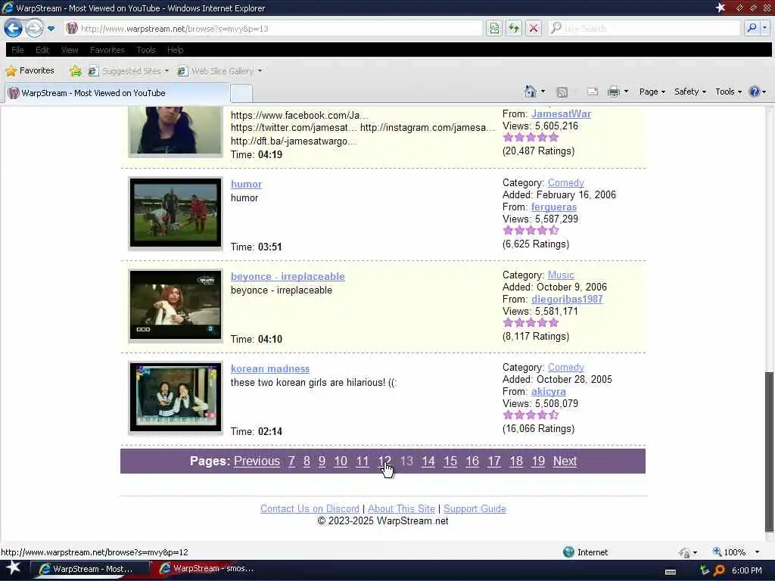Open the command bar Tools dropdown
Viewport: 775px width, 581px height.
tap(729, 92)
